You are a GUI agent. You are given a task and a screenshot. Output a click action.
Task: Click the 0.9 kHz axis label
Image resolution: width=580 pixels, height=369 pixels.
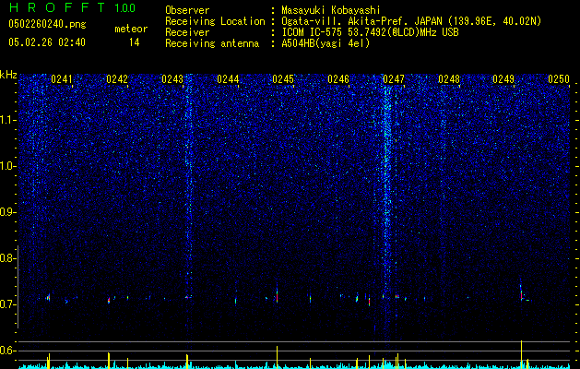point(8,212)
